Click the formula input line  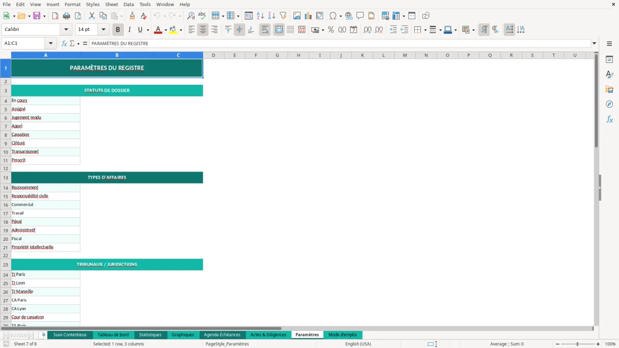(340, 43)
